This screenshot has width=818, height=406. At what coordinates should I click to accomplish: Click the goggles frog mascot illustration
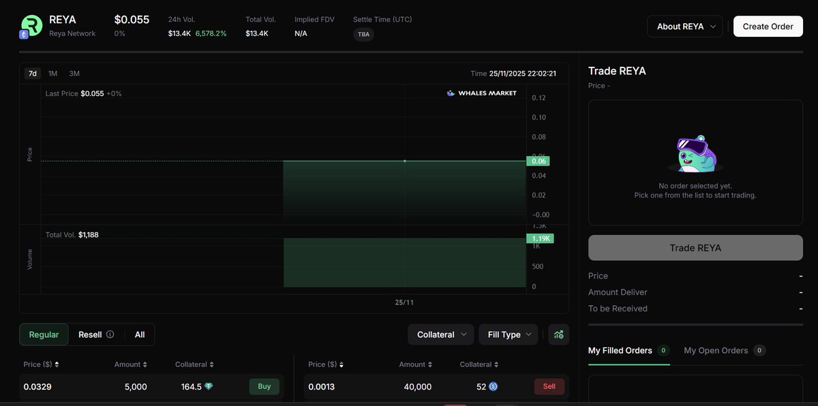[x=695, y=154]
